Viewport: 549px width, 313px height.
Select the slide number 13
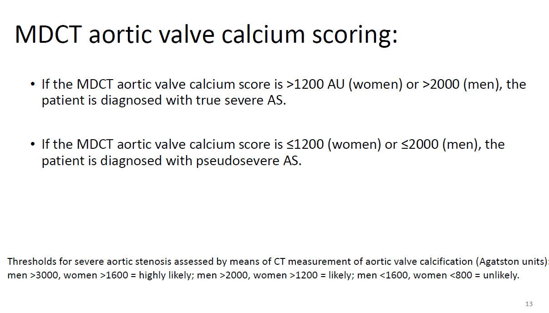click(x=529, y=304)
